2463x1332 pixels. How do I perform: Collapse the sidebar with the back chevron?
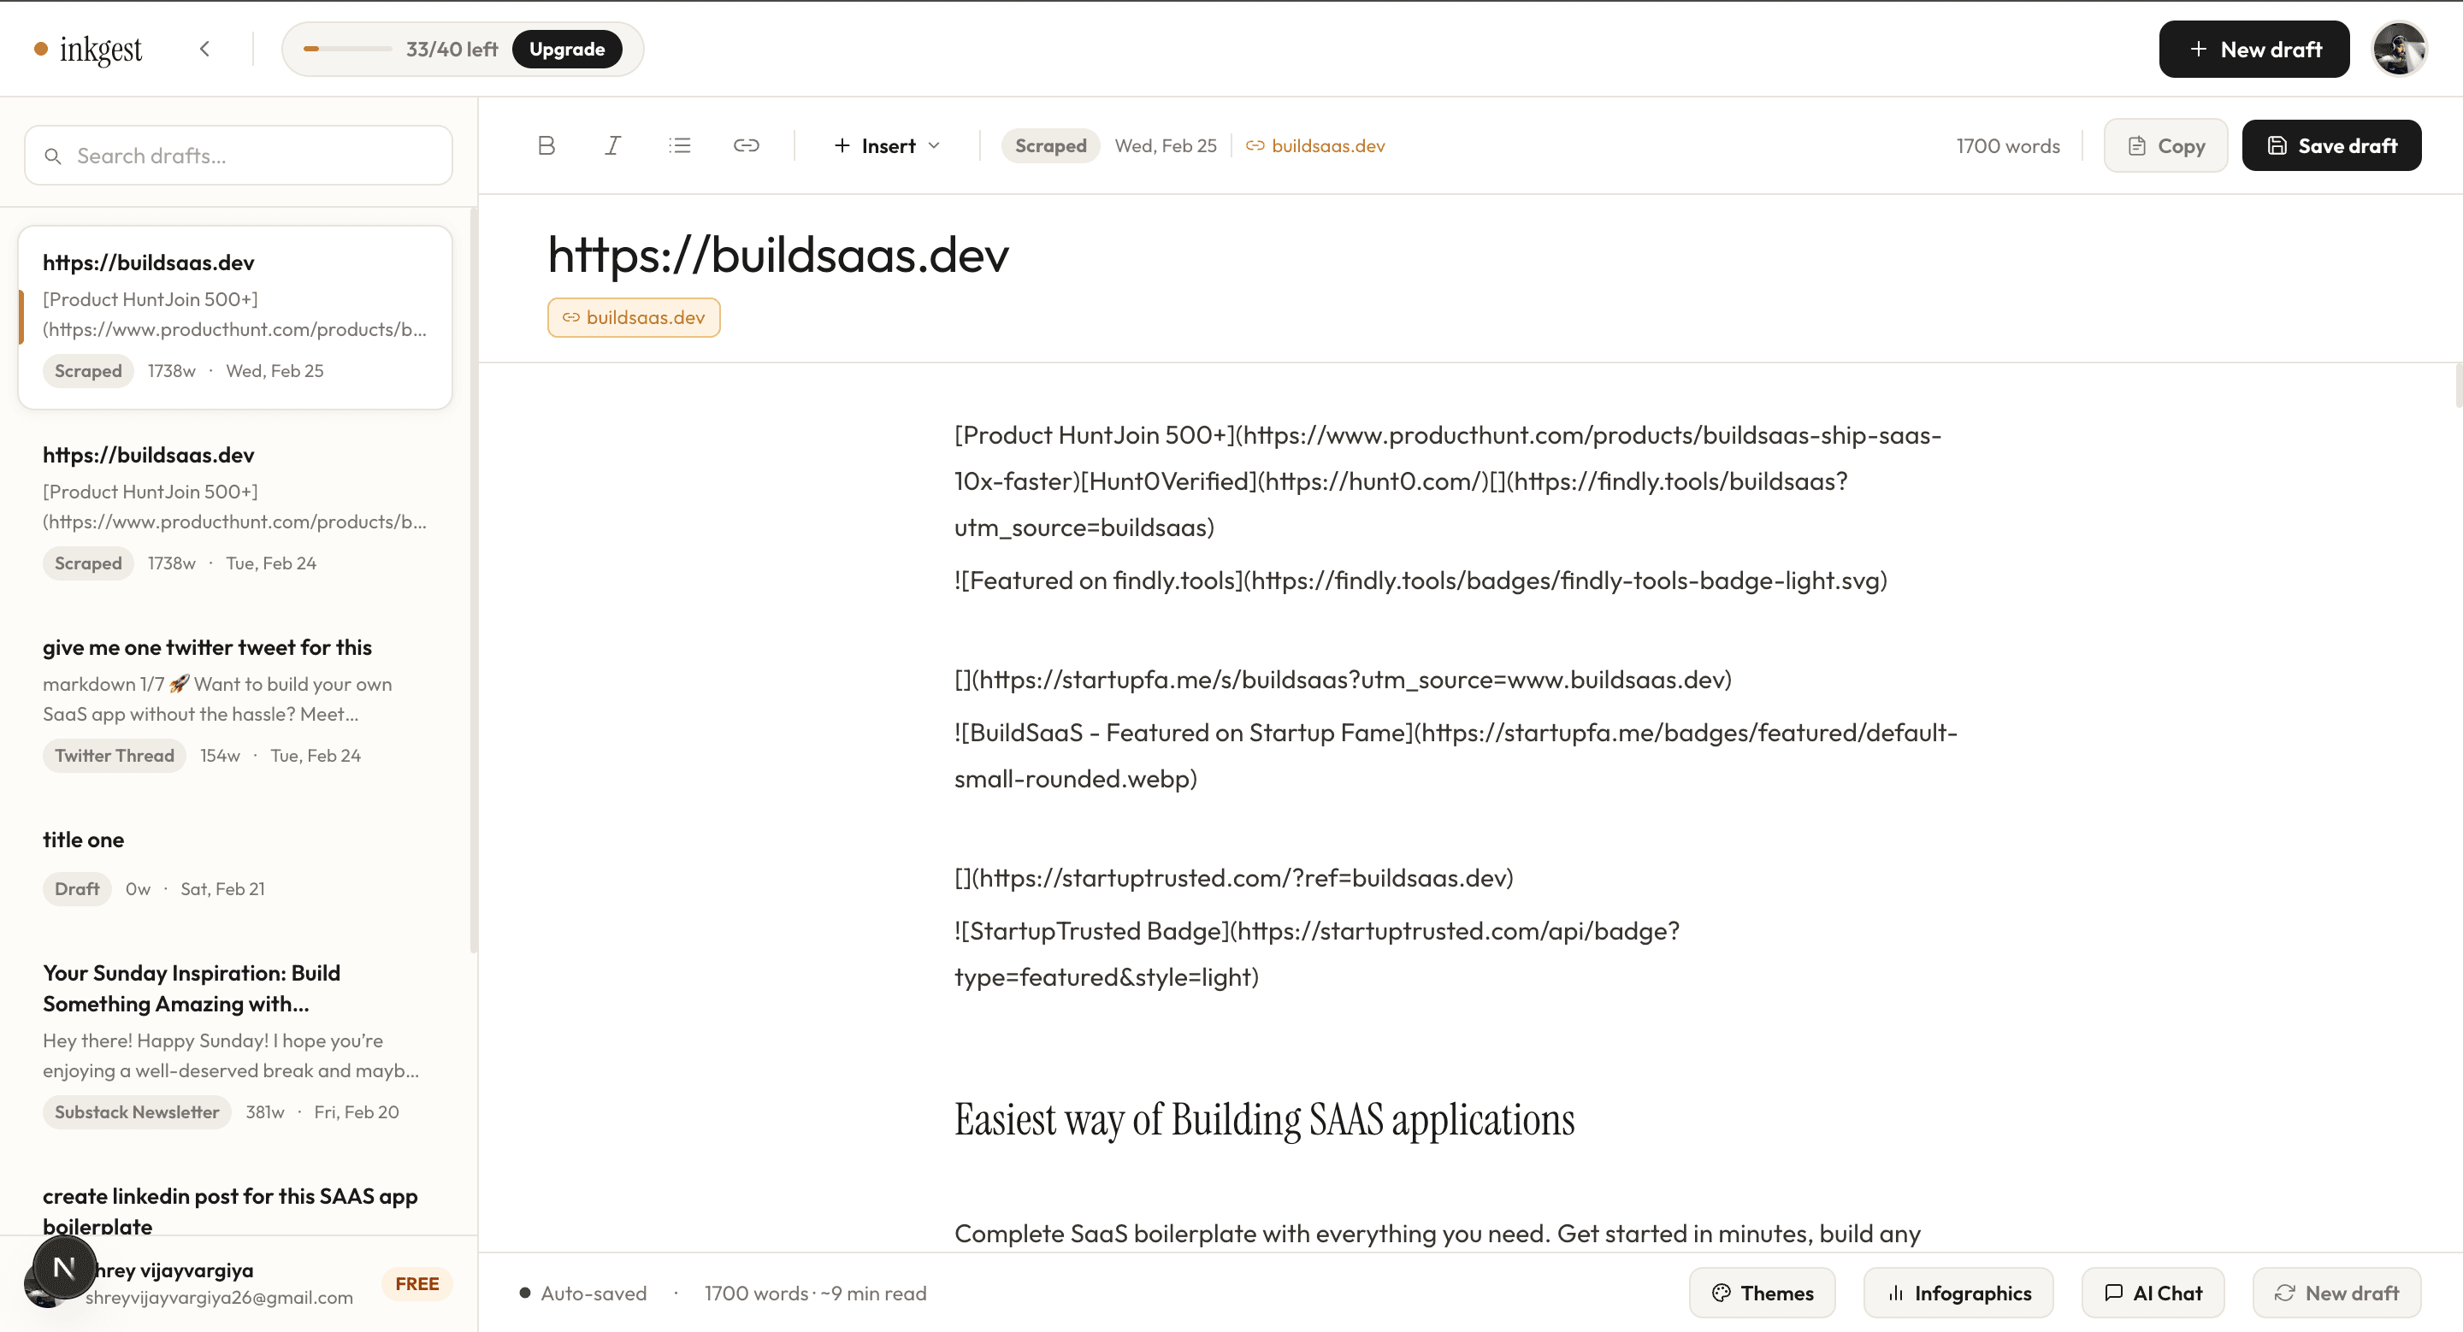pos(204,49)
